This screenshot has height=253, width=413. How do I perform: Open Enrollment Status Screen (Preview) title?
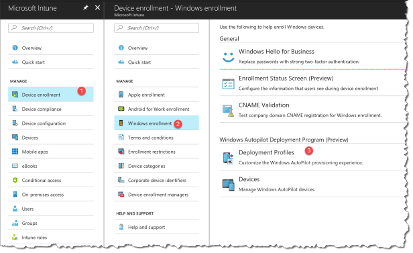click(x=286, y=79)
